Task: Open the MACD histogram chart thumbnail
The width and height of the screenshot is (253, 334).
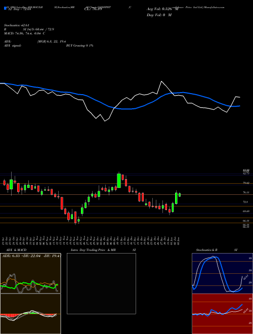Action: (30, 314)
